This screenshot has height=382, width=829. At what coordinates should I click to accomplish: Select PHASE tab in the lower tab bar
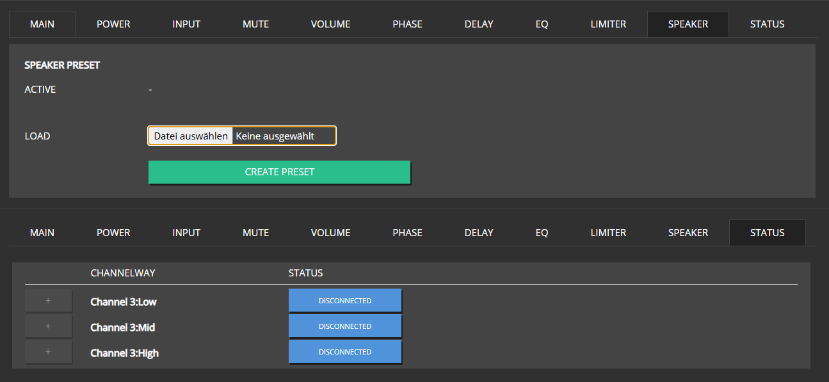[407, 233]
